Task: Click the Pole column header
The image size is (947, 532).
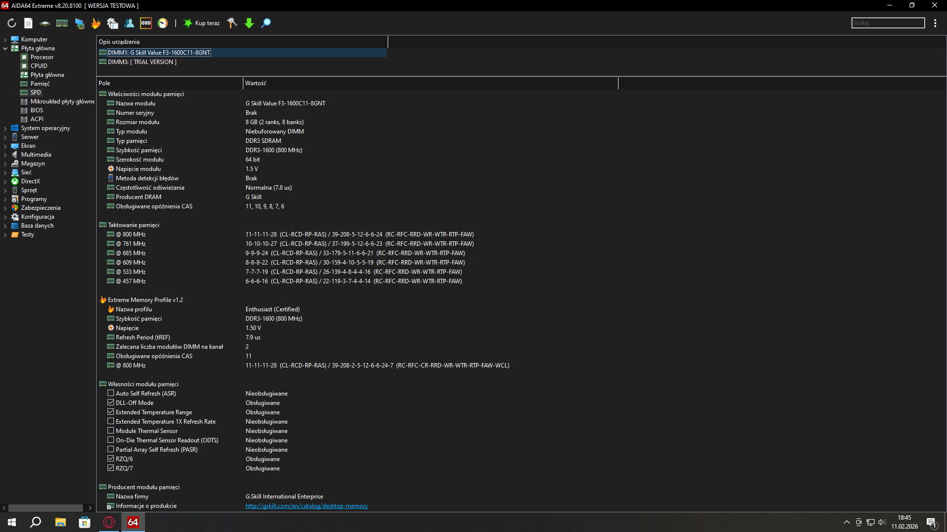Action: coord(170,83)
